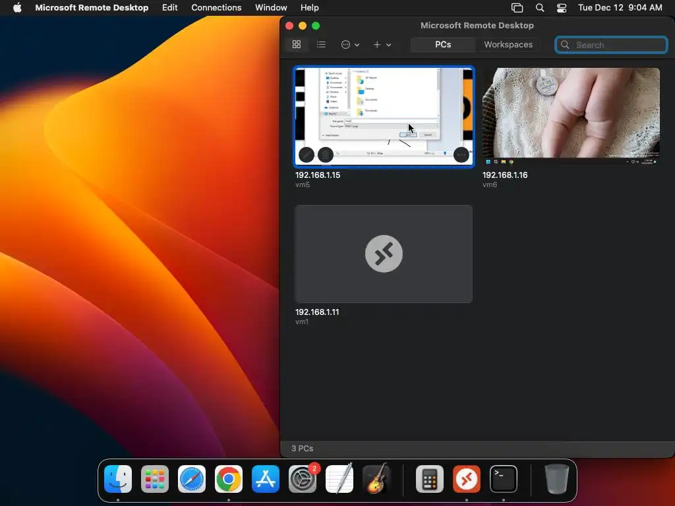Screen dimensions: 675x506
Task: Open Terminal from the Dock
Action: 504,479
